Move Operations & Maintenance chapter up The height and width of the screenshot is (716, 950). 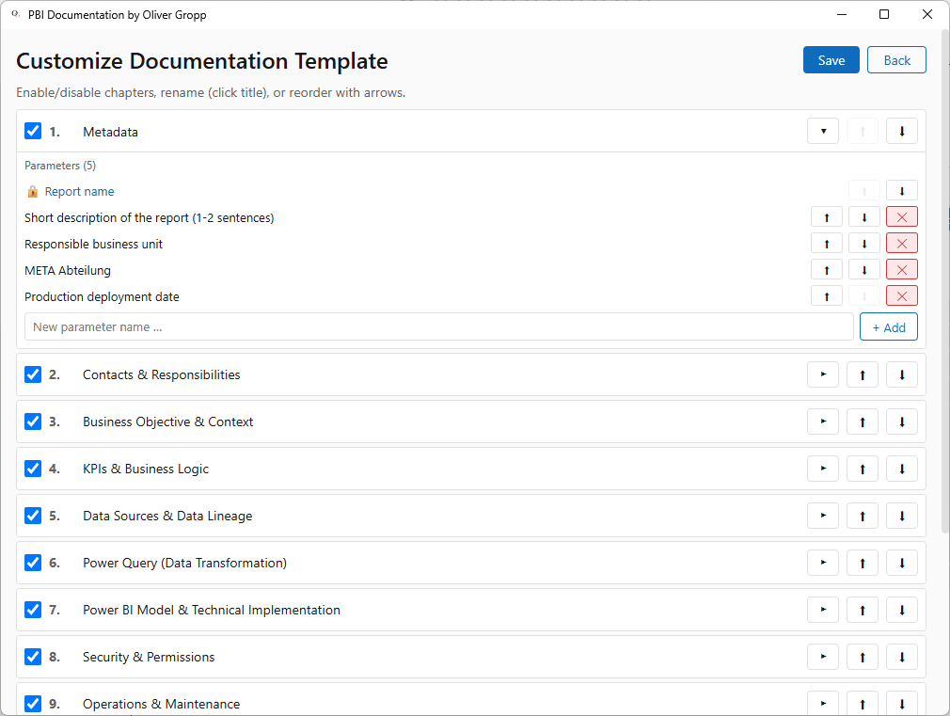(x=863, y=703)
